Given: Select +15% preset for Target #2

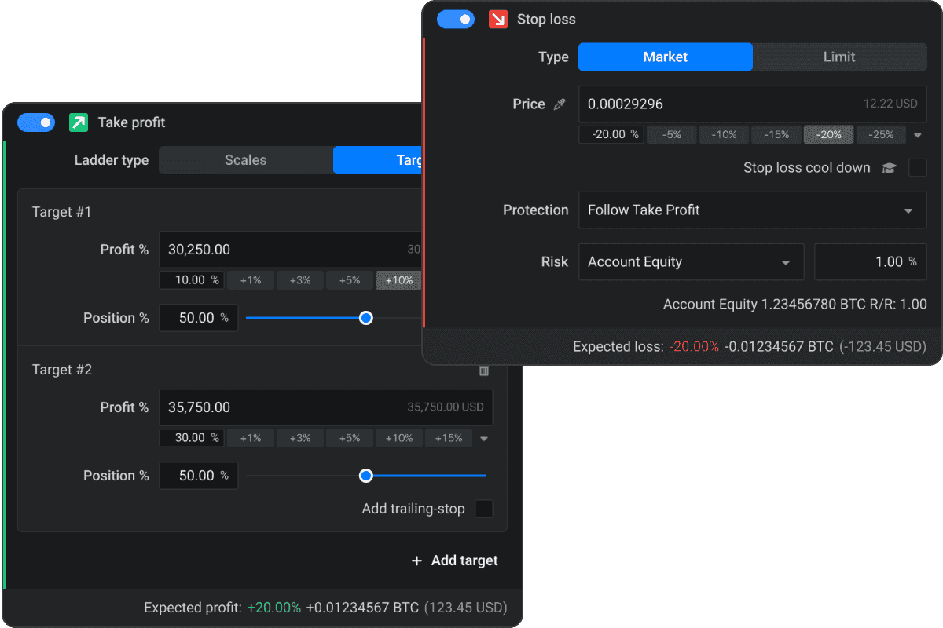Looking at the screenshot, I should tap(449, 438).
